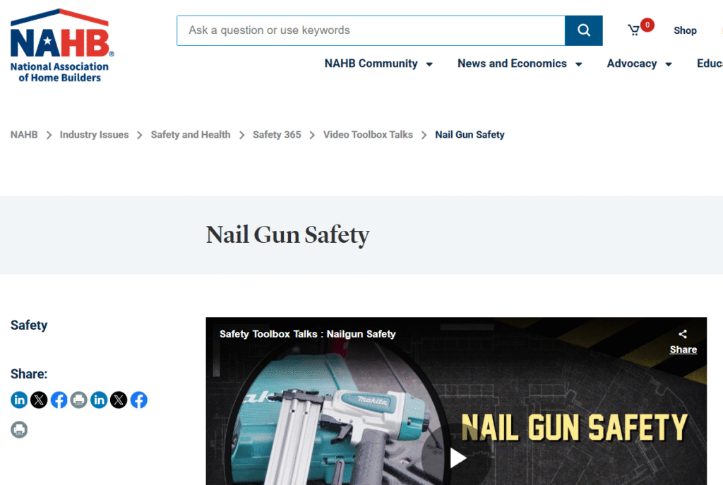The height and width of the screenshot is (485, 723).
Task: Go to Industry Issues breadcrumb
Action: click(x=94, y=135)
